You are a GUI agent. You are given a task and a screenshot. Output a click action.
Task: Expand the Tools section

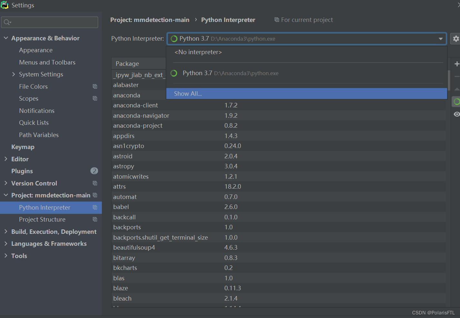[x=6, y=256]
